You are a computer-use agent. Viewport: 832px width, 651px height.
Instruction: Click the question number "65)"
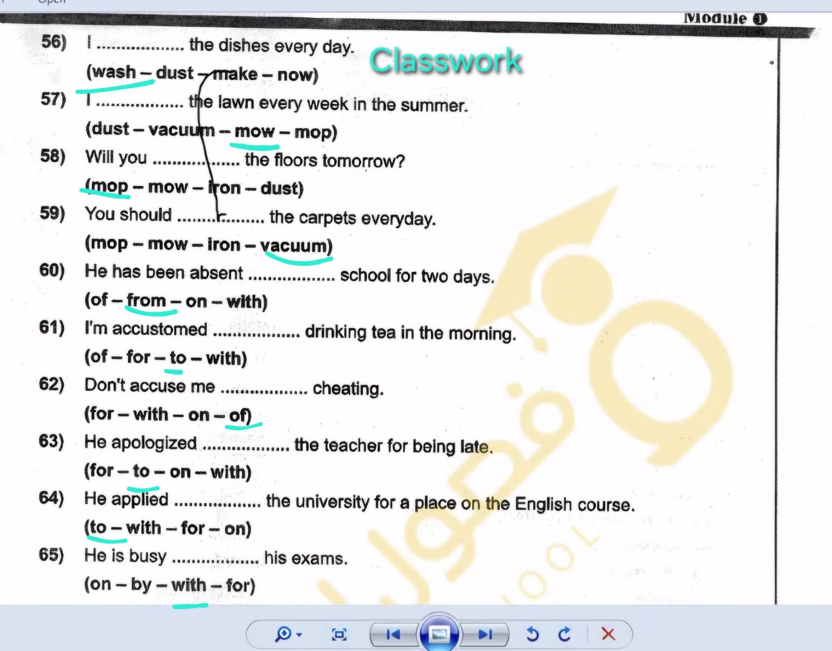51,555
